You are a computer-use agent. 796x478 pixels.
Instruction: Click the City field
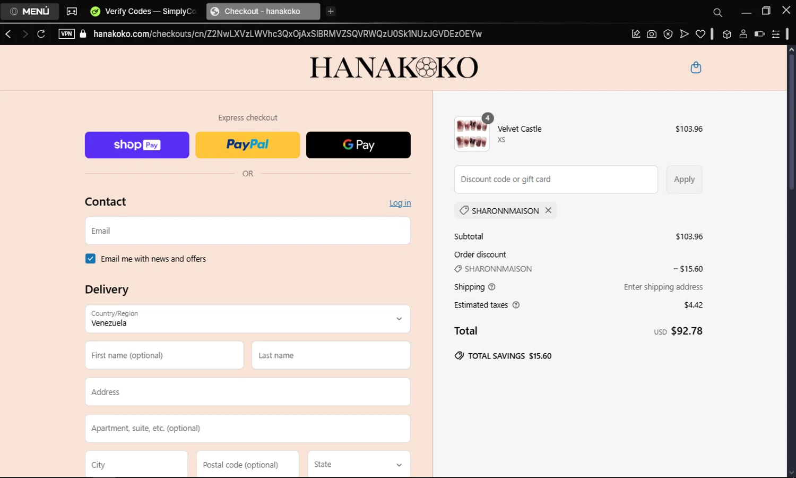tap(136, 464)
